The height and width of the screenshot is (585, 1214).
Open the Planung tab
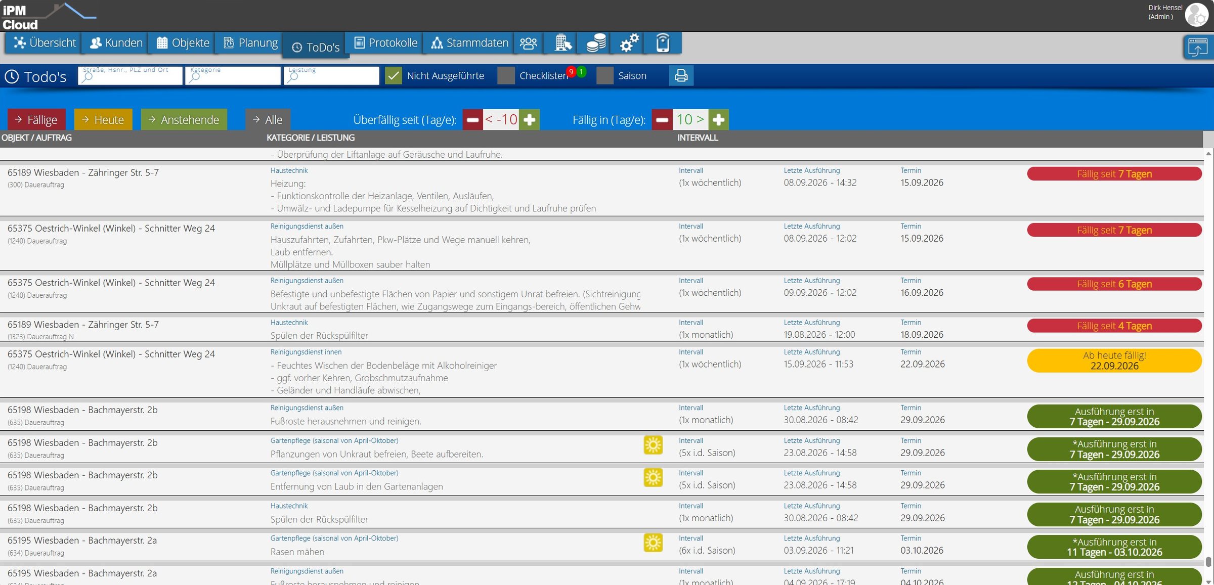click(250, 43)
